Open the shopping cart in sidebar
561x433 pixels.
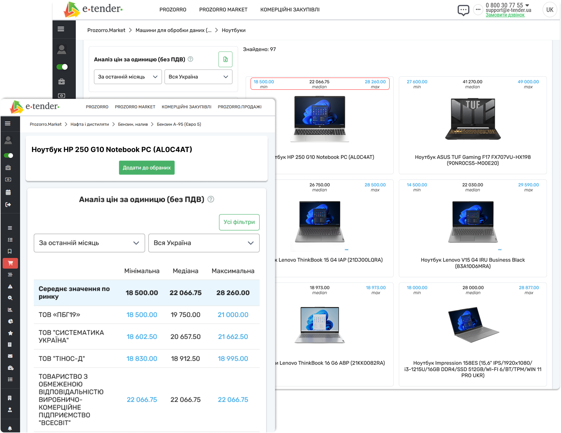pos(10,263)
